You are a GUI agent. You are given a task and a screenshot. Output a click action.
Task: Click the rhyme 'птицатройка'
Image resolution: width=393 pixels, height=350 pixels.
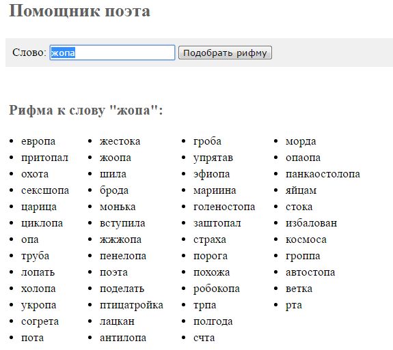(131, 306)
